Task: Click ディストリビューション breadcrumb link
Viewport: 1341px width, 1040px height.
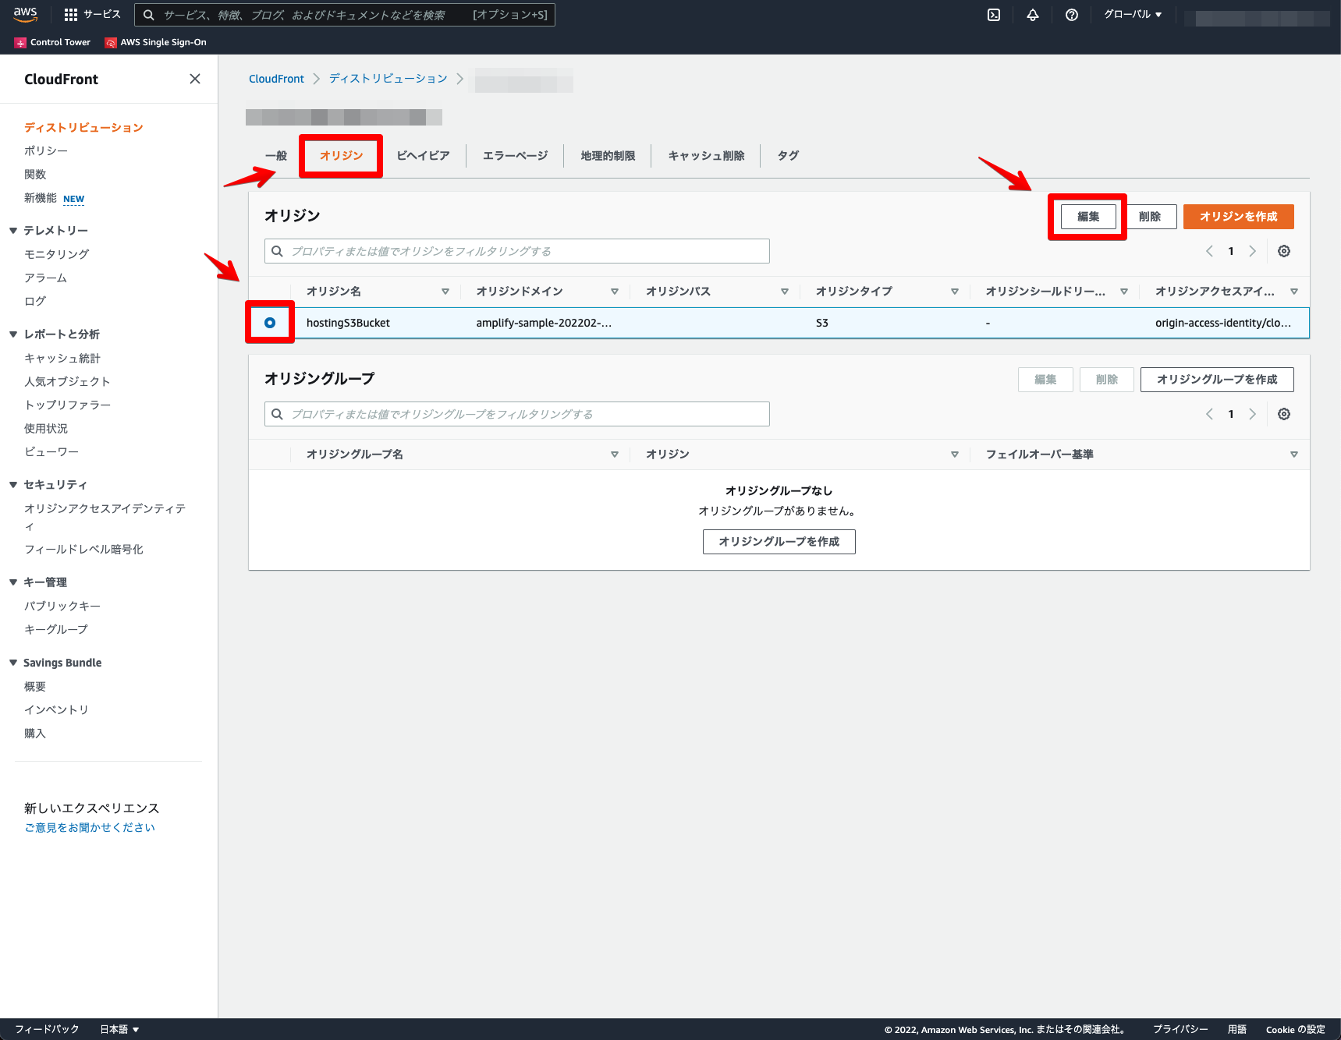Action: tap(388, 79)
